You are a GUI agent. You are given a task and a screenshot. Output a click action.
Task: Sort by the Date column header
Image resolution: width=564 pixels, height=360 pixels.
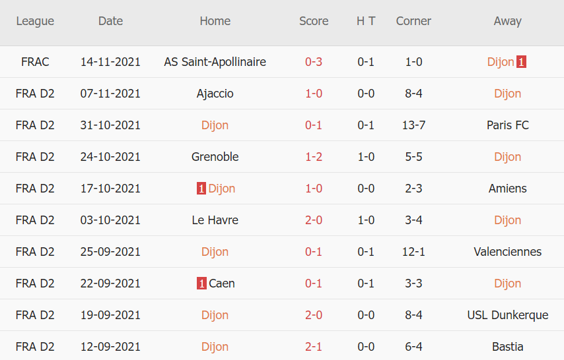[110, 21]
